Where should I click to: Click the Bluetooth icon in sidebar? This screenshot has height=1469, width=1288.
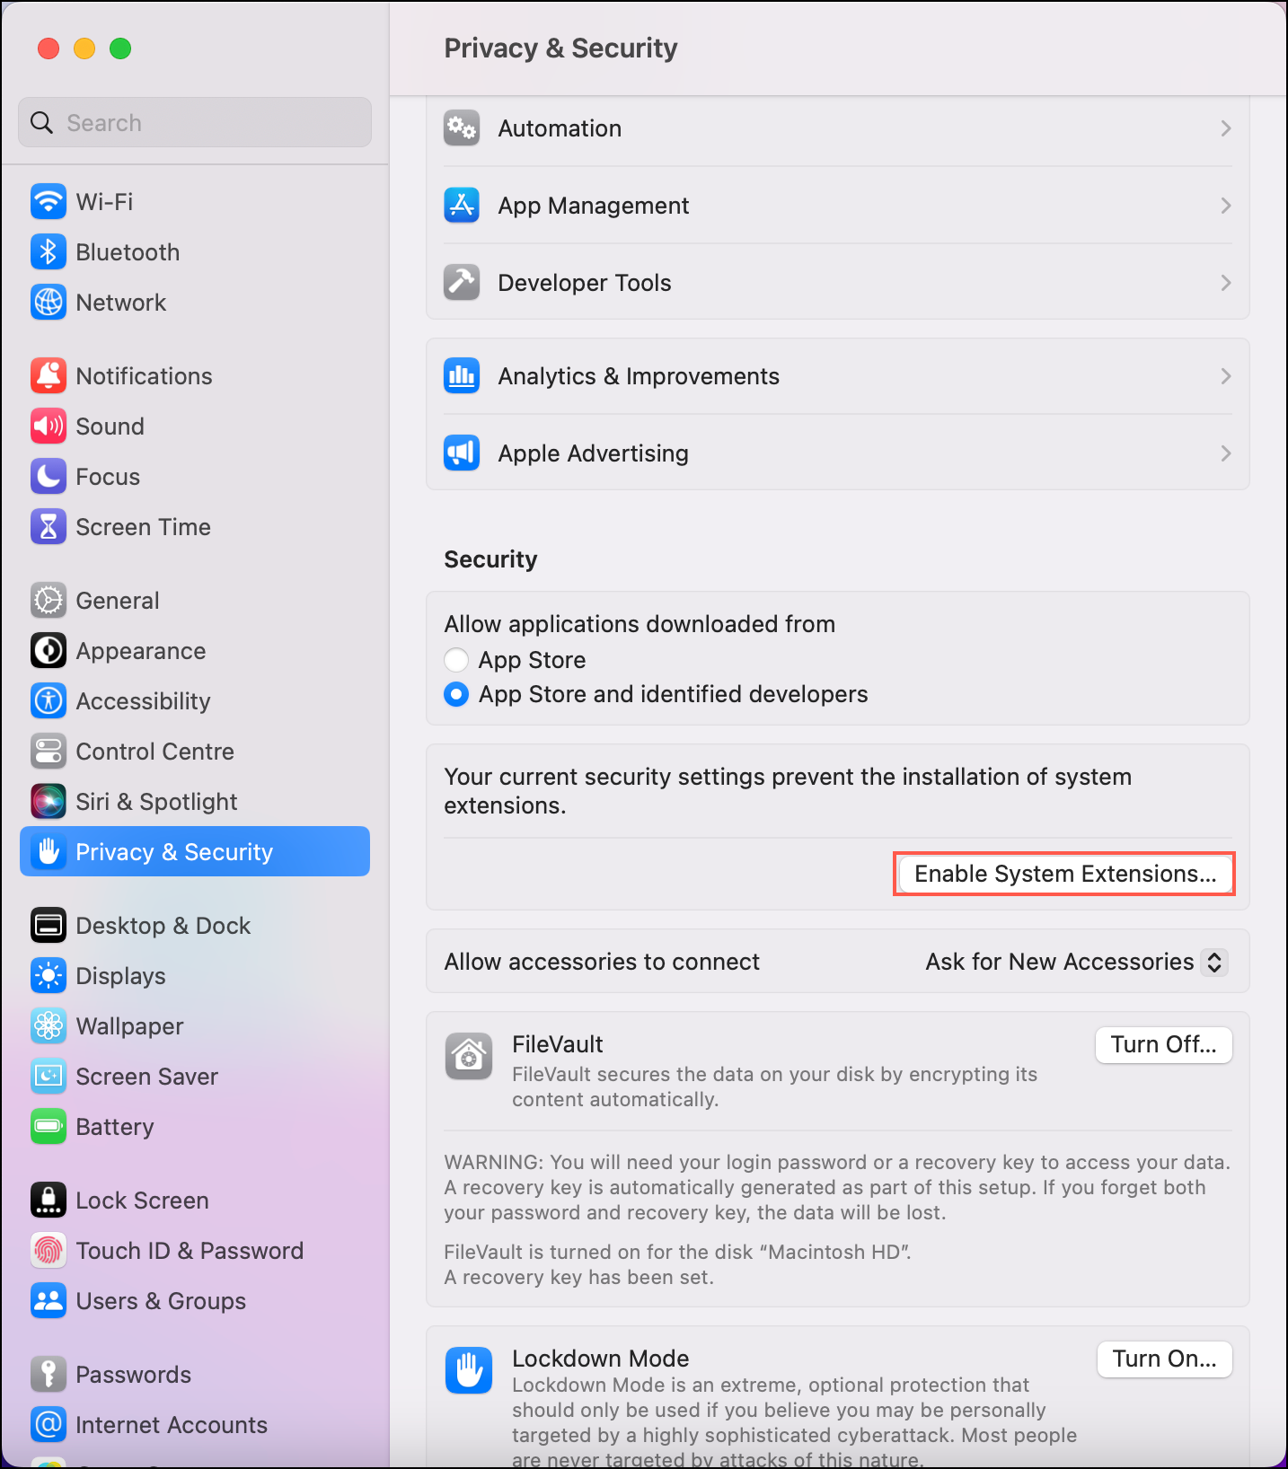49,251
